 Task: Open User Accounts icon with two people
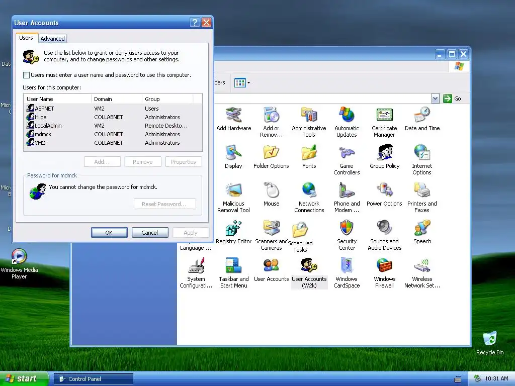click(x=271, y=270)
